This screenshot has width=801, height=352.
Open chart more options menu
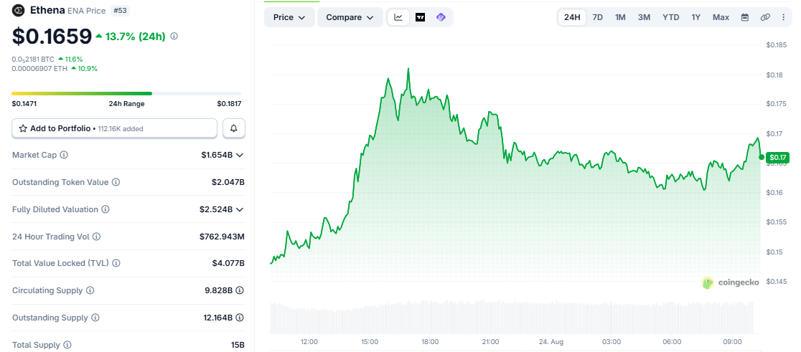tap(784, 17)
